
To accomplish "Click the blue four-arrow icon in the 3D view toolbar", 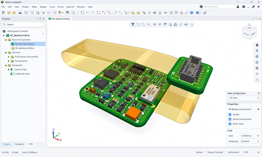I will coord(186,24).
